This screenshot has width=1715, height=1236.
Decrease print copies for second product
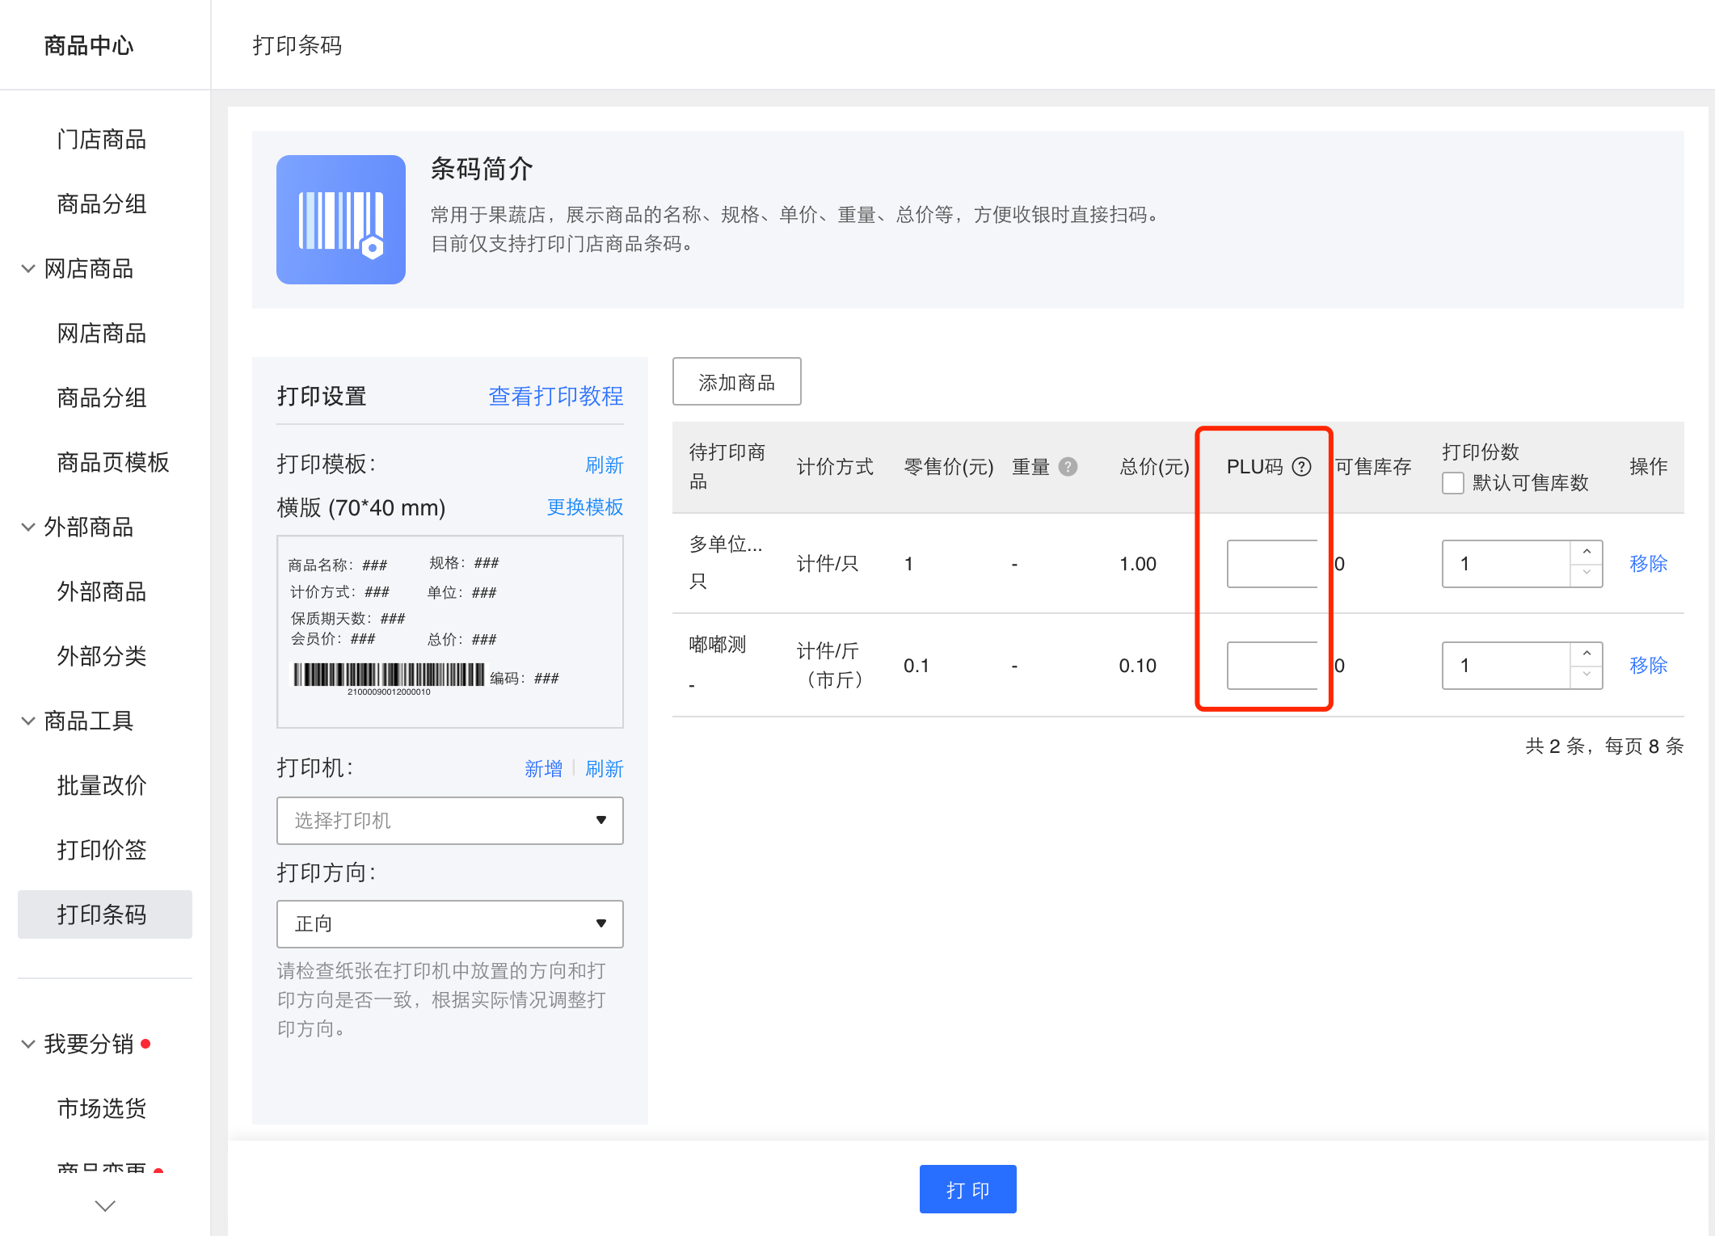[1586, 675]
